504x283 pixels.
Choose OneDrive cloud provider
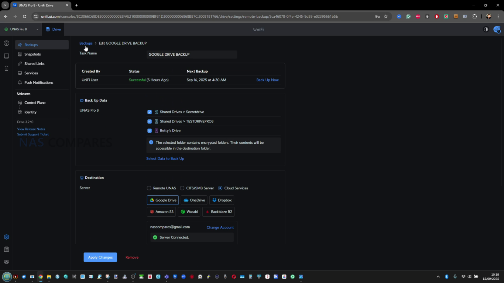pos(194,200)
